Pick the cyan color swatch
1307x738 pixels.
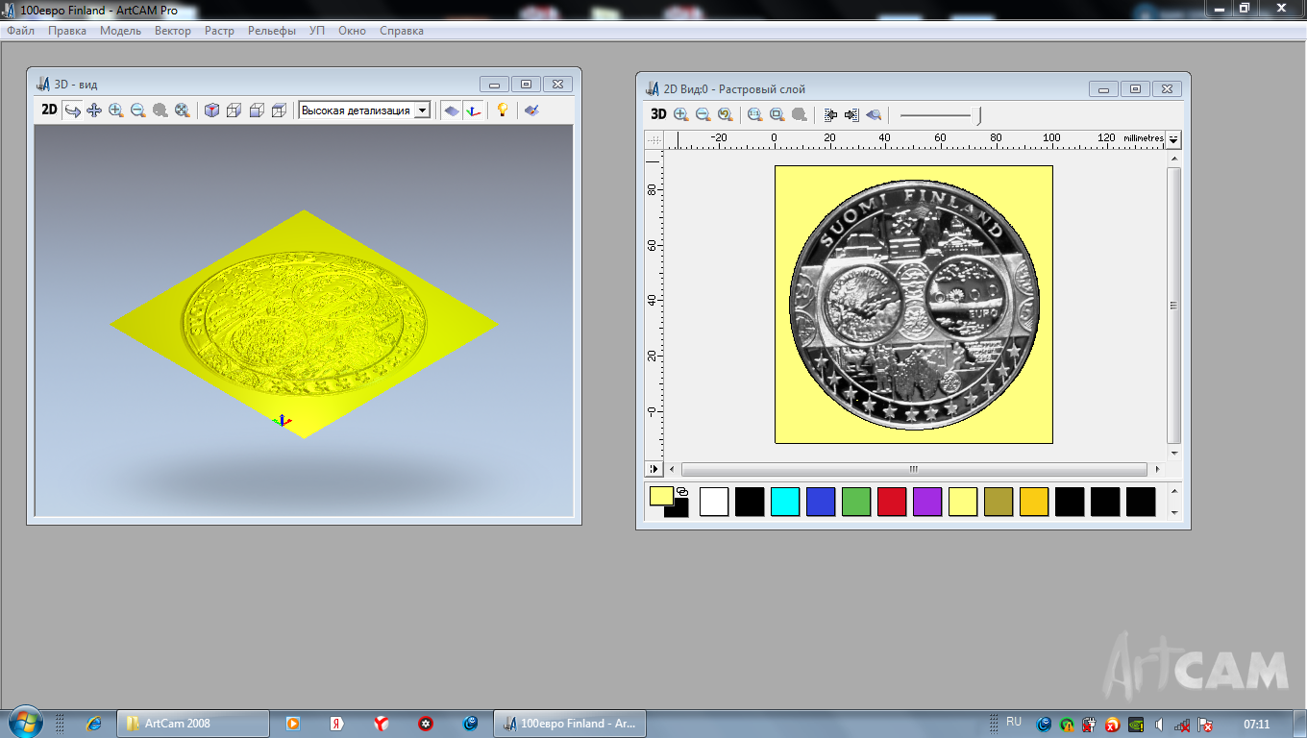point(785,502)
